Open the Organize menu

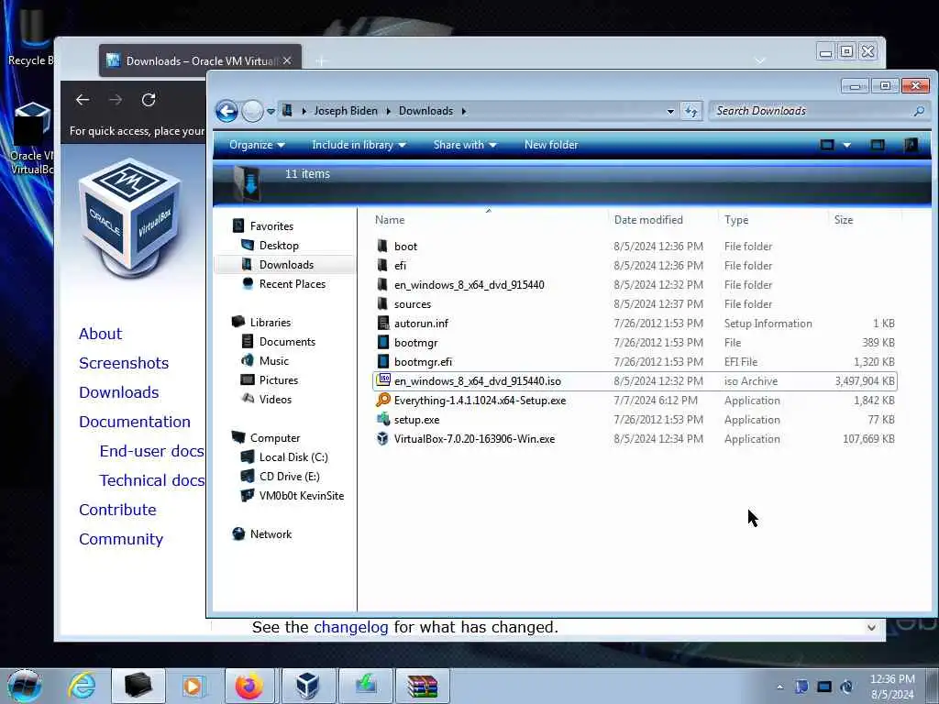coord(257,145)
